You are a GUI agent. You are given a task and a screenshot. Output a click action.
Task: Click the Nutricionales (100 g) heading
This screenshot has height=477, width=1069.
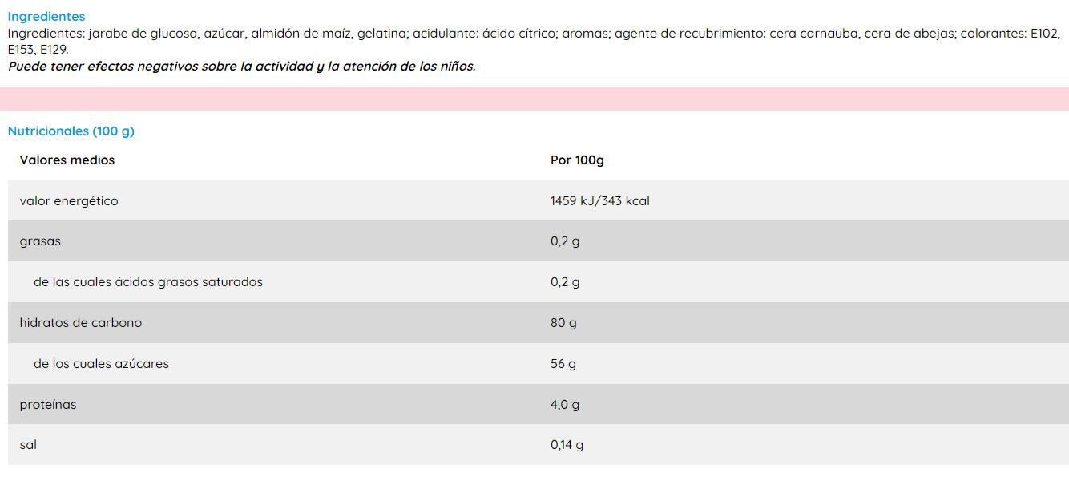(71, 131)
